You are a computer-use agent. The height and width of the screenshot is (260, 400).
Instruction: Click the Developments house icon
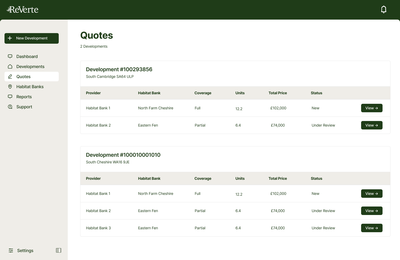tap(10, 66)
